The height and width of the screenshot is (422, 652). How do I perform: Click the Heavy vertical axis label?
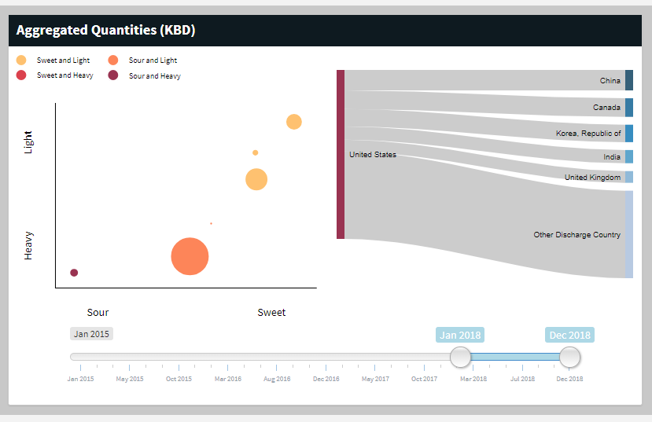click(x=28, y=246)
